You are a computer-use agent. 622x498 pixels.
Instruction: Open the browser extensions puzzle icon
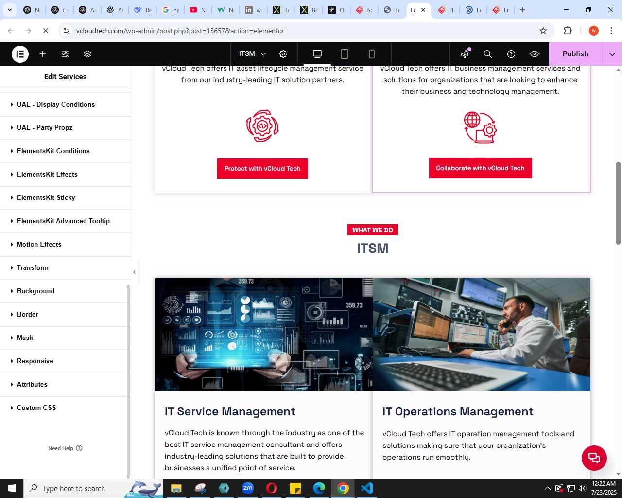coord(568,31)
